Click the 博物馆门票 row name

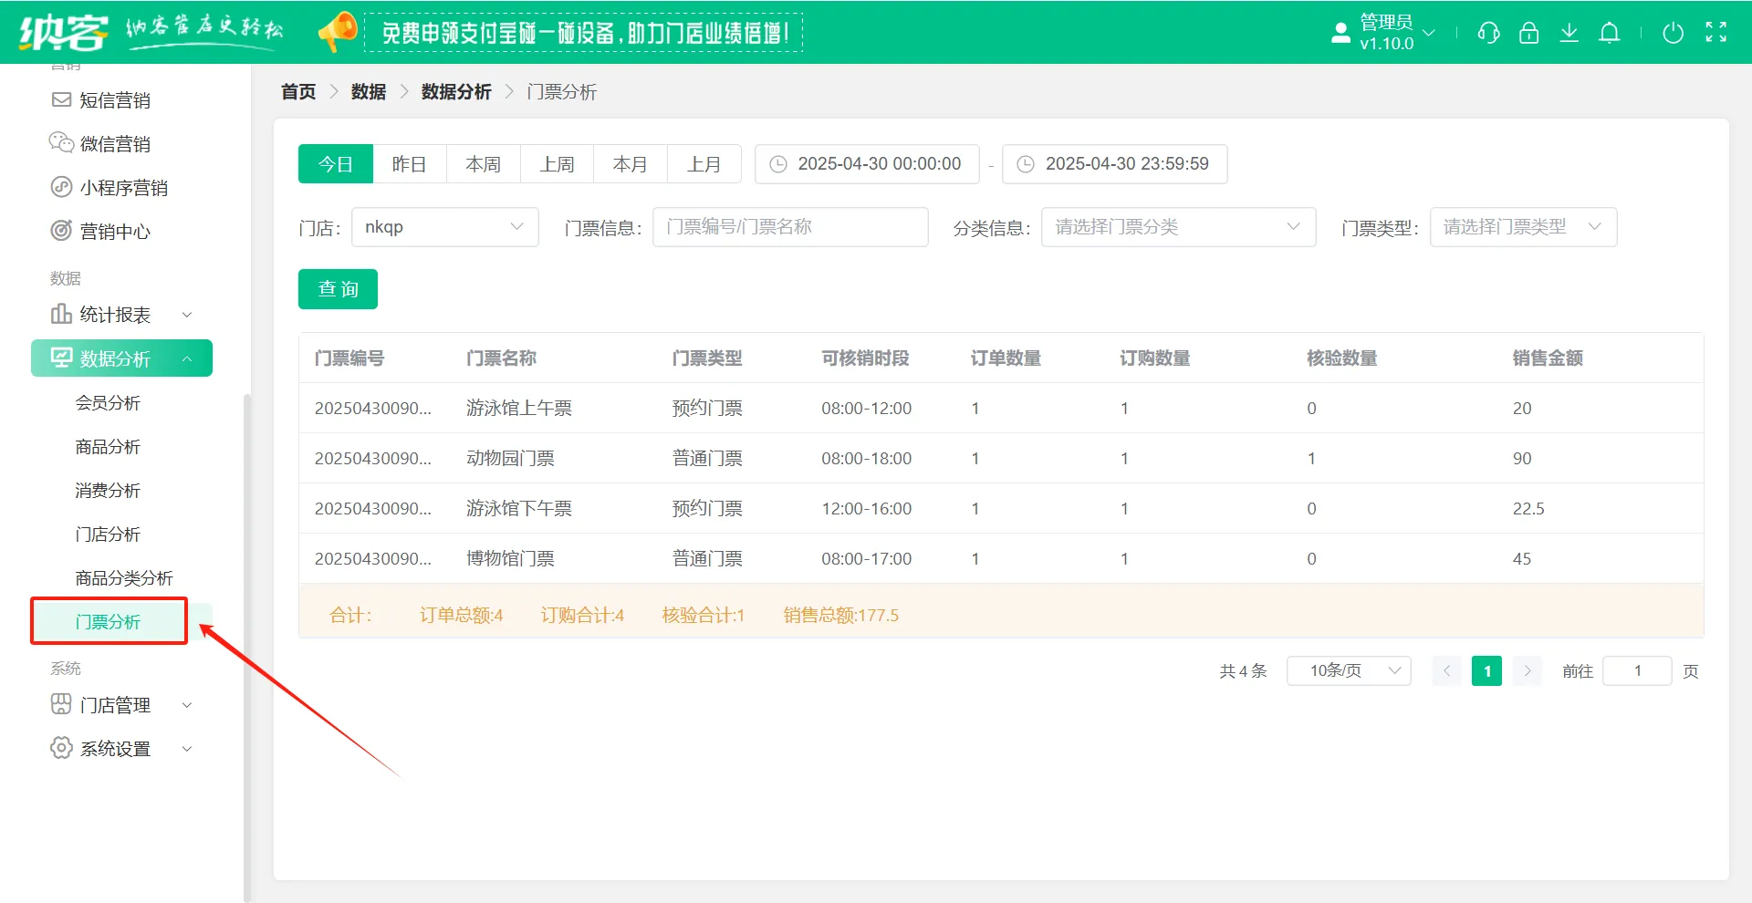click(510, 559)
